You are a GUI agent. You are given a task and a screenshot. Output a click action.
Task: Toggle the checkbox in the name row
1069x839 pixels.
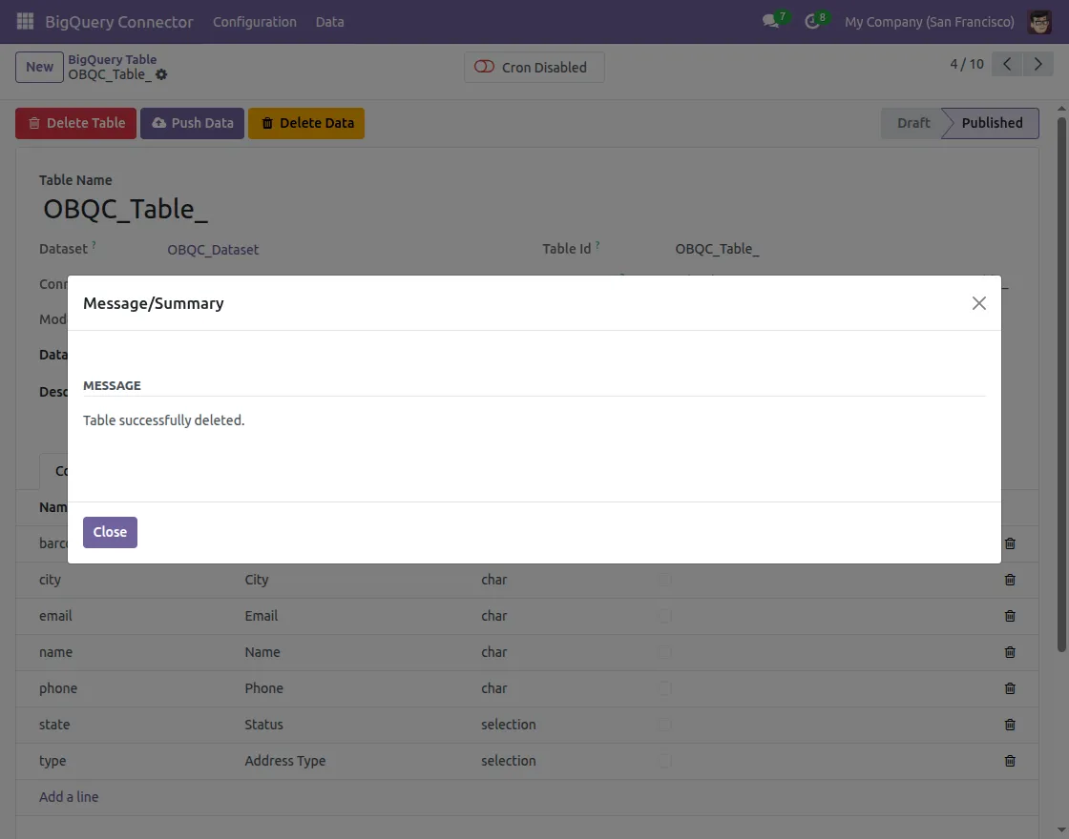pyautogui.click(x=664, y=652)
